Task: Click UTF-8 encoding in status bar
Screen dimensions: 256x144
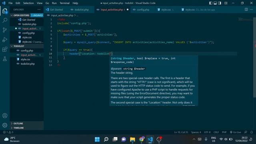Action: pyautogui.click(x=207, y=132)
